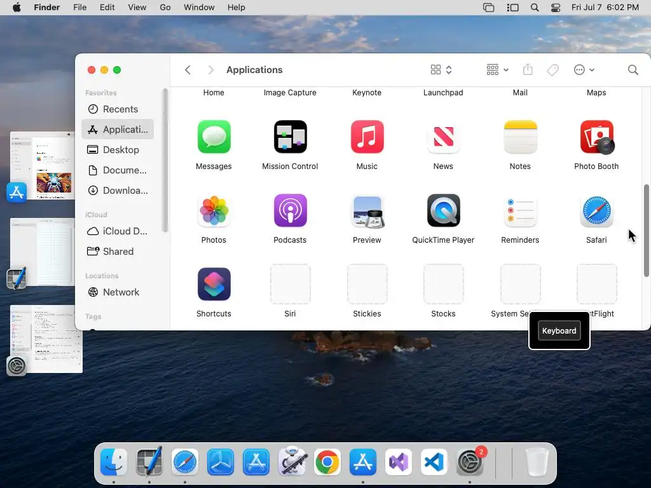The height and width of the screenshot is (488, 651).
Task: Open the News app icon
Action: click(443, 137)
